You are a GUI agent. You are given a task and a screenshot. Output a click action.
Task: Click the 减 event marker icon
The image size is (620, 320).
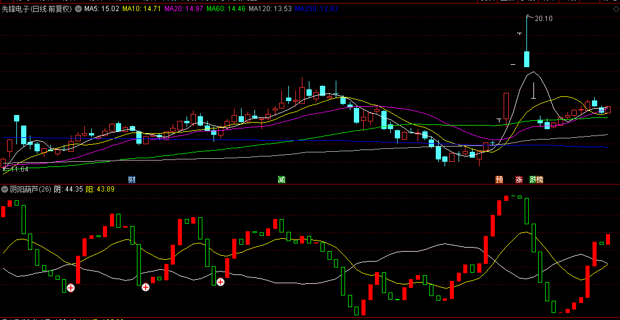(x=281, y=180)
